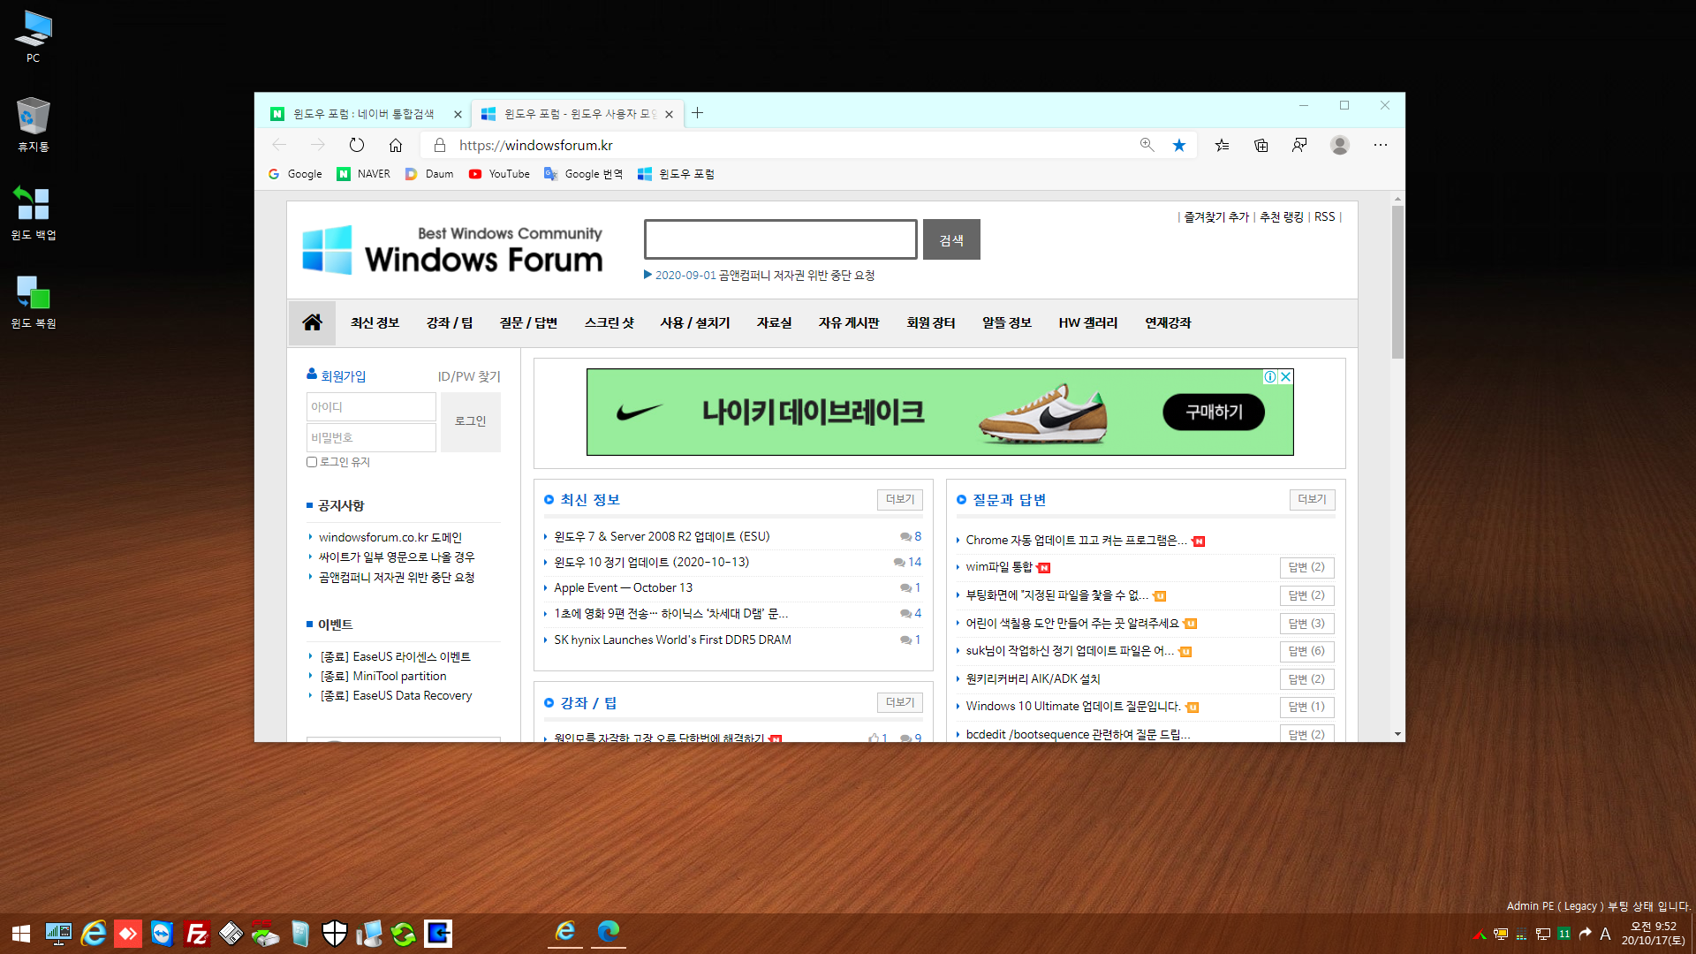Click the 로그인 button
The height and width of the screenshot is (954, 1696).
pos(471,421)
